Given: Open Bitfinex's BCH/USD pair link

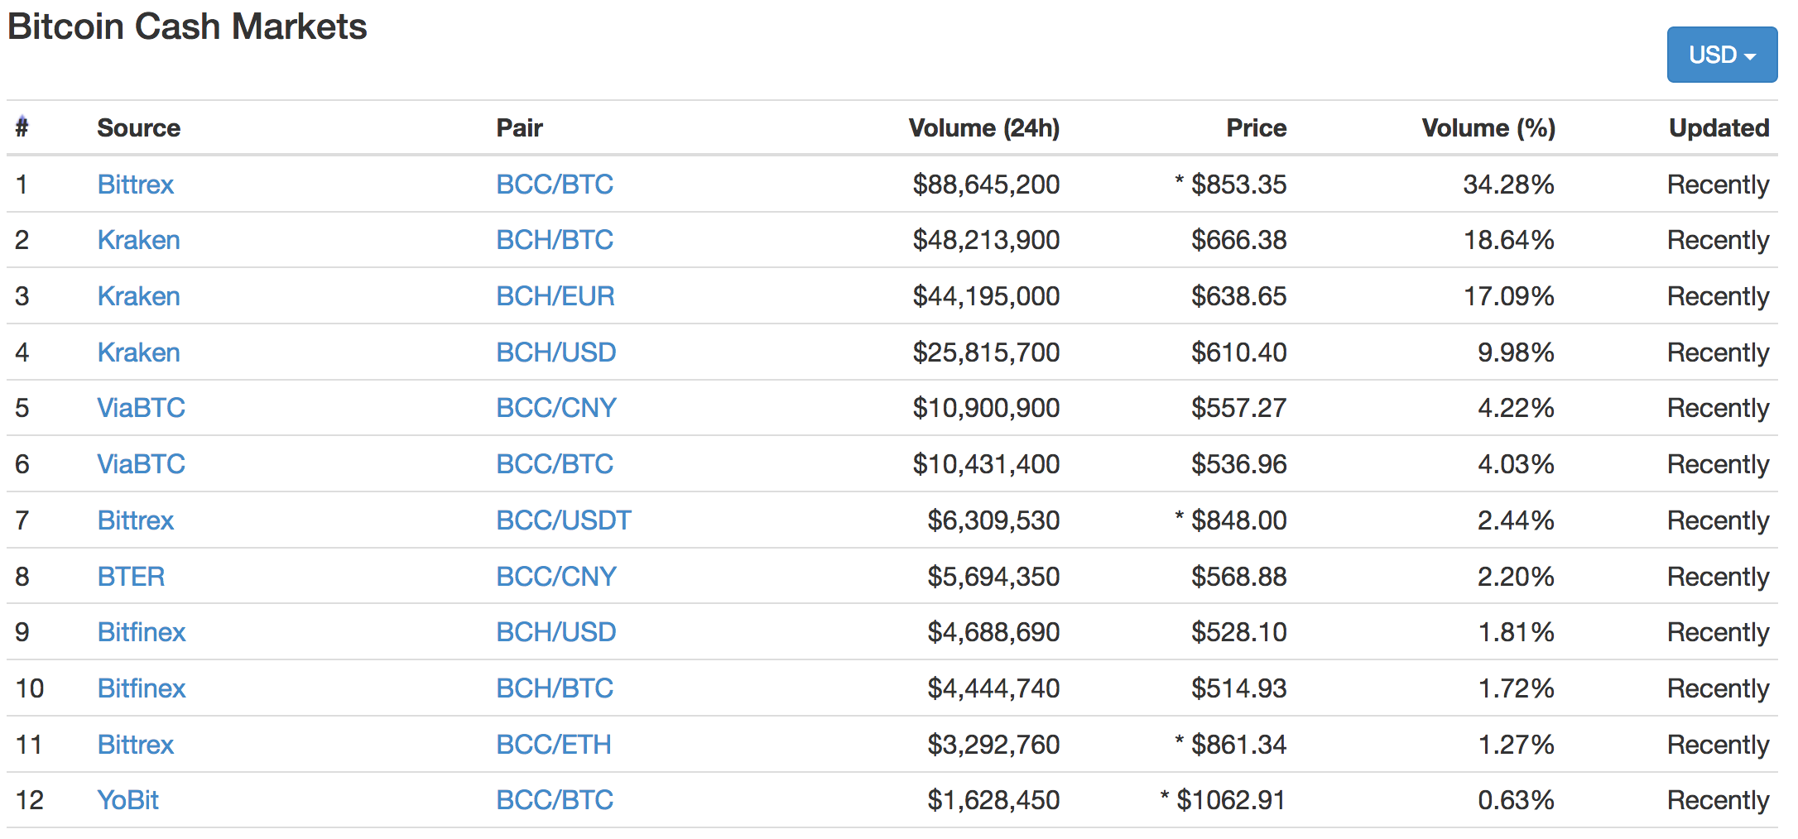Looking at the screenshot, I should 556,632.
